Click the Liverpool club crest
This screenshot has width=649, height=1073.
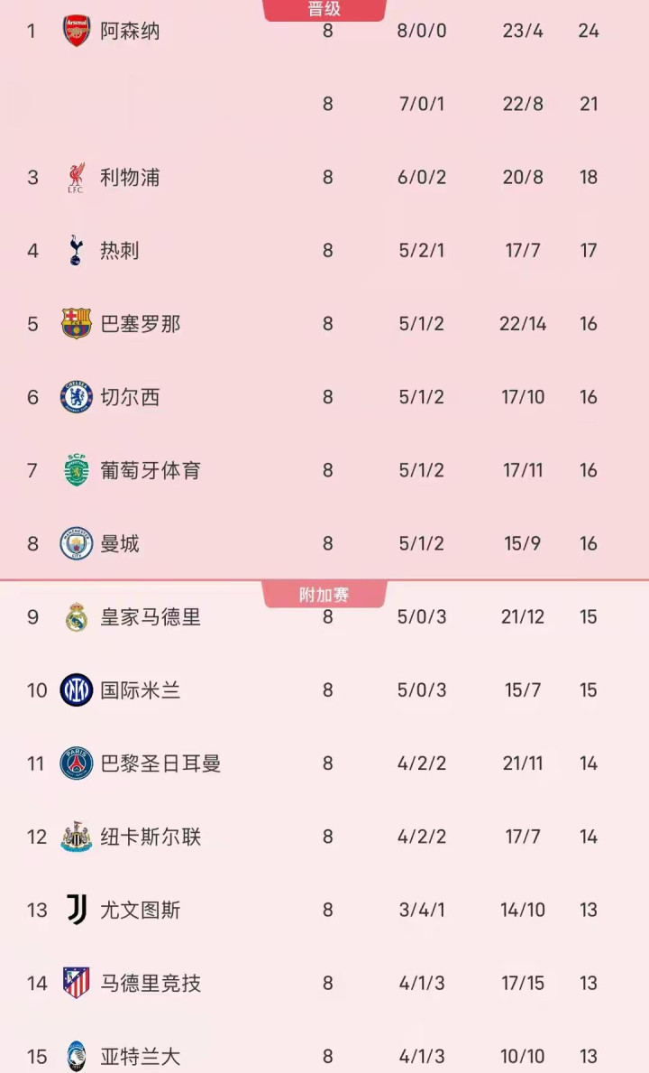click(x=77, y=177)
